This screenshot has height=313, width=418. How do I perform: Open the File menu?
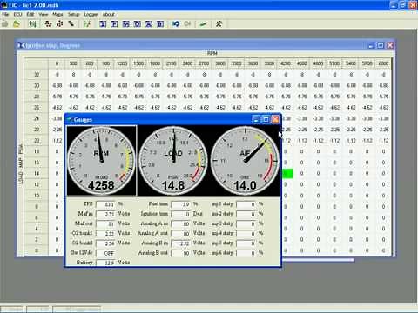[5, 14]
